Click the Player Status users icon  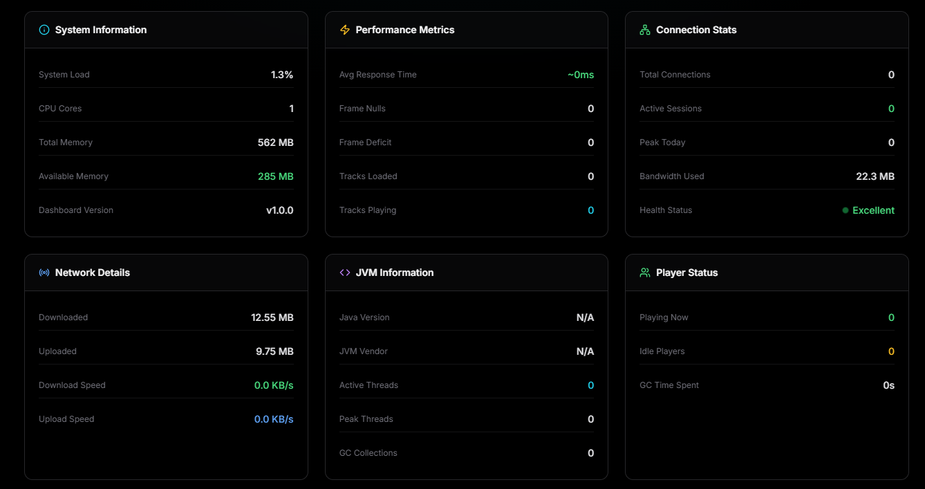point(645,273)
